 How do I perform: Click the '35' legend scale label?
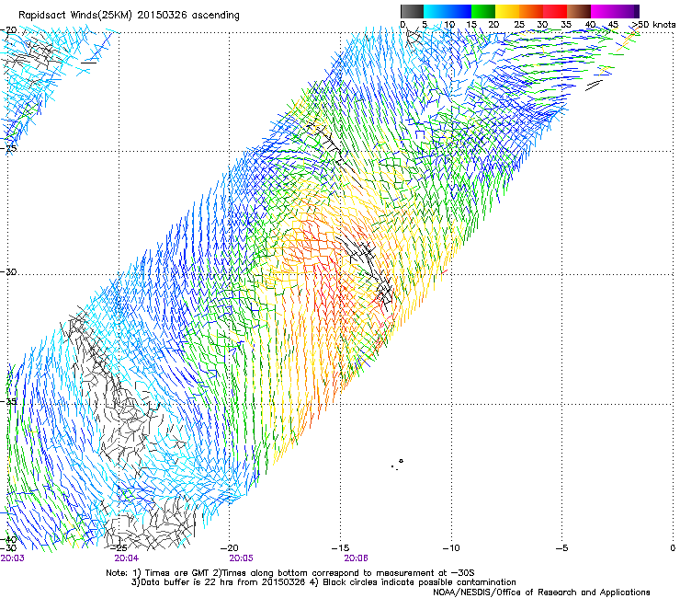pos(566,25)
